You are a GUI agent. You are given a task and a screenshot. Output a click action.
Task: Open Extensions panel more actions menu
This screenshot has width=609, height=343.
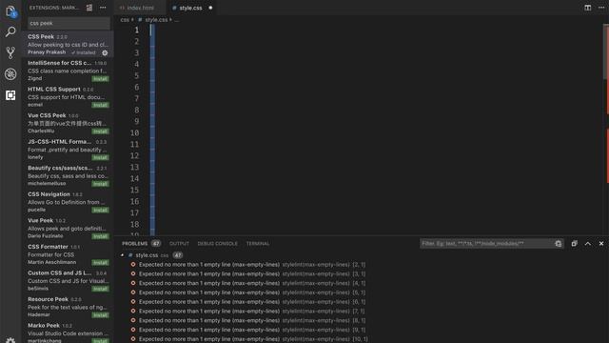tap(103, 8)
